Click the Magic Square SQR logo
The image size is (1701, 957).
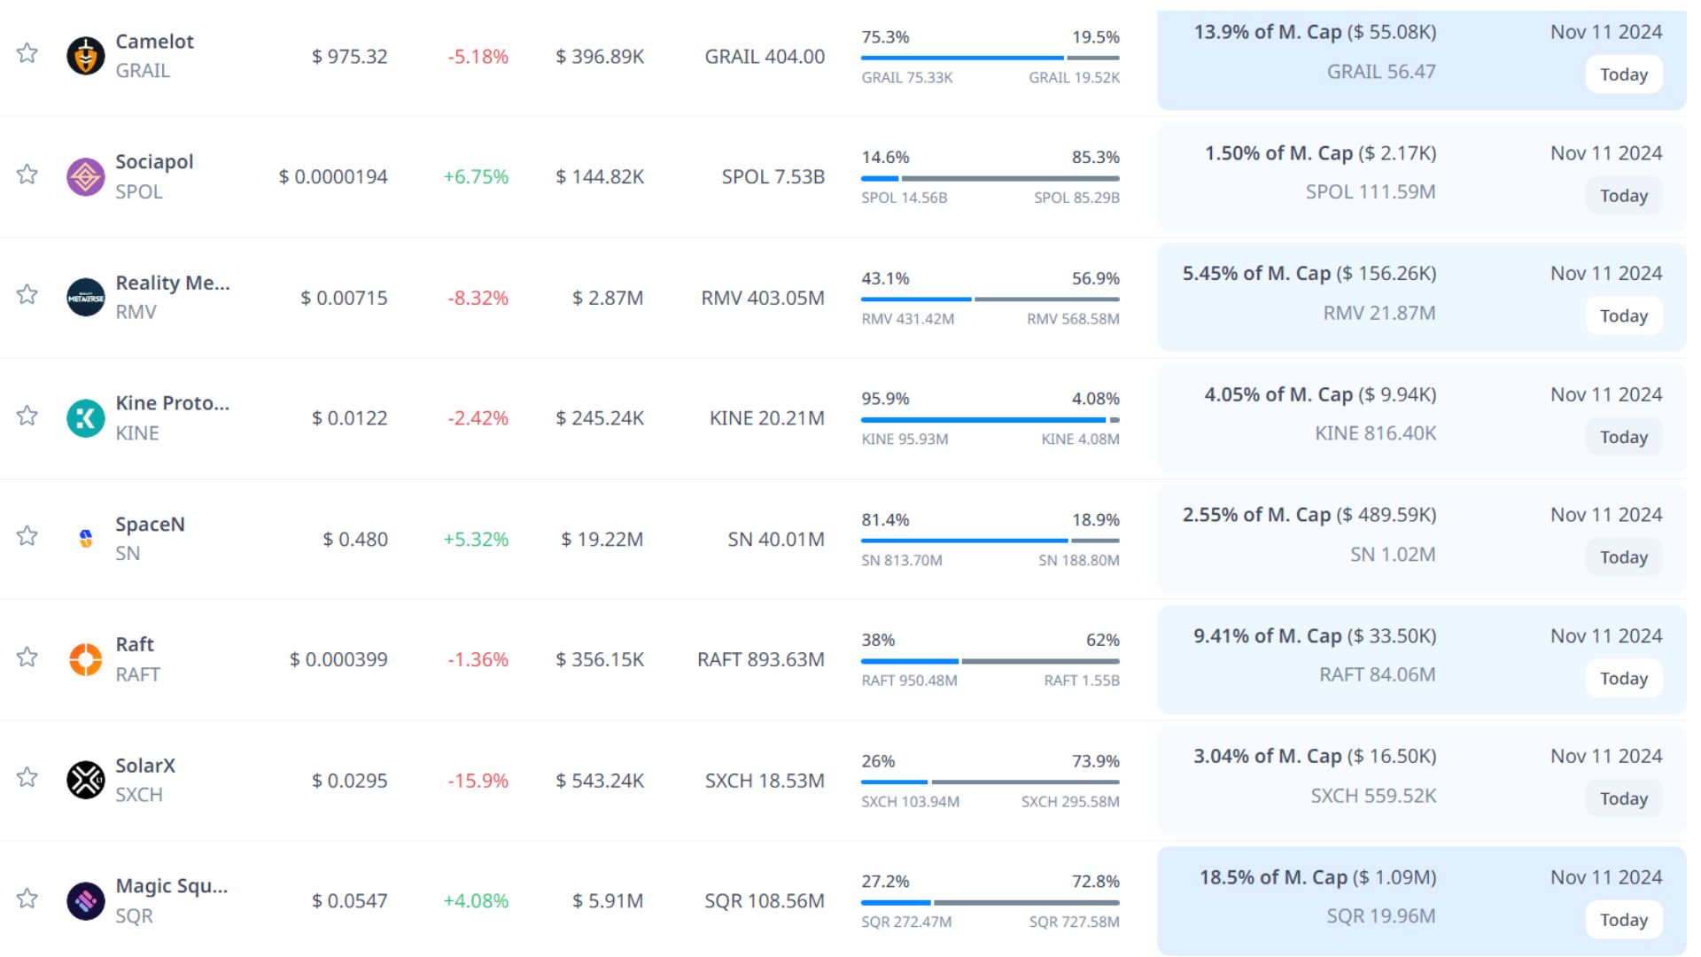click(x=86, y=901)
